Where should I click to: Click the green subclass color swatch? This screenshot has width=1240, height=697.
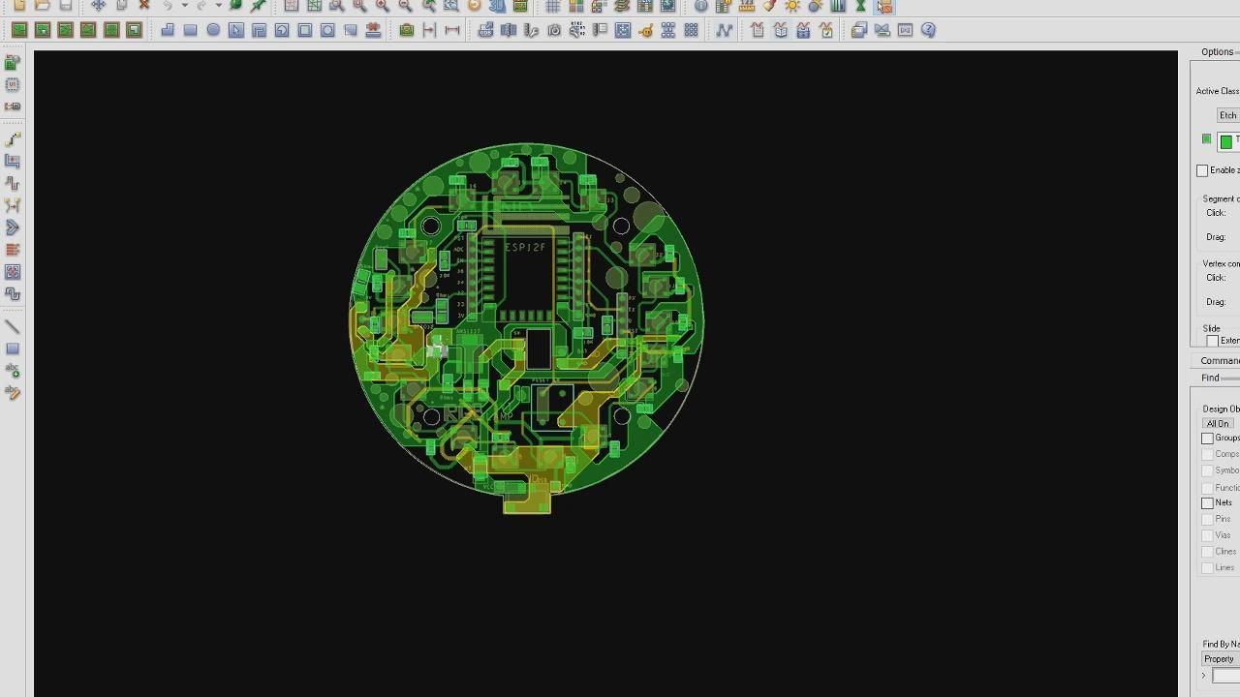coord(1226,141)
